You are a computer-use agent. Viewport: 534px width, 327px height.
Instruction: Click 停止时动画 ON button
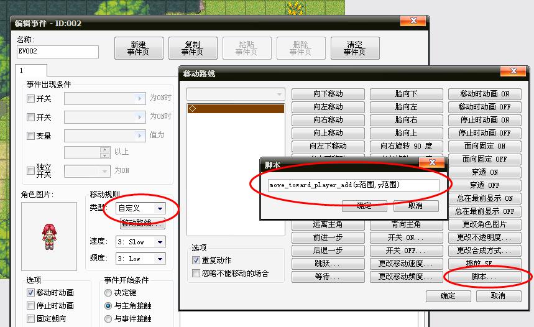point(485,120)
